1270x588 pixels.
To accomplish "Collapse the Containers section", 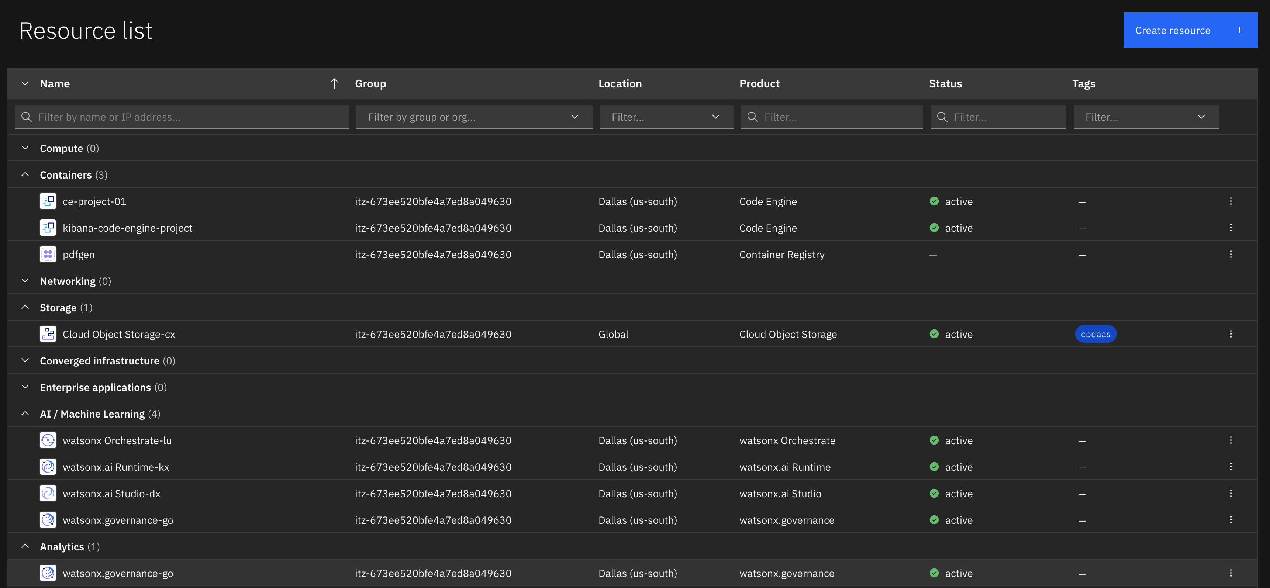I will click(x=25, y=174).
